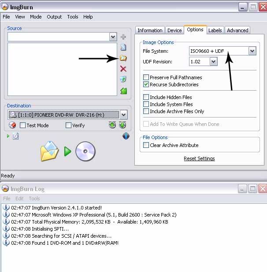Click the green up-arrow eject tray icon
The height and width of the screenshot is (272, 267).
point(112,125)
